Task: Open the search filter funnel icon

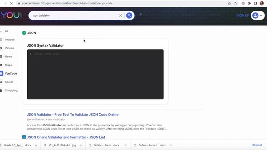Action: tap(141, 15)
